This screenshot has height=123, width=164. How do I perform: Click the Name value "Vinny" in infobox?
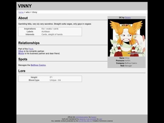[127, 58]
